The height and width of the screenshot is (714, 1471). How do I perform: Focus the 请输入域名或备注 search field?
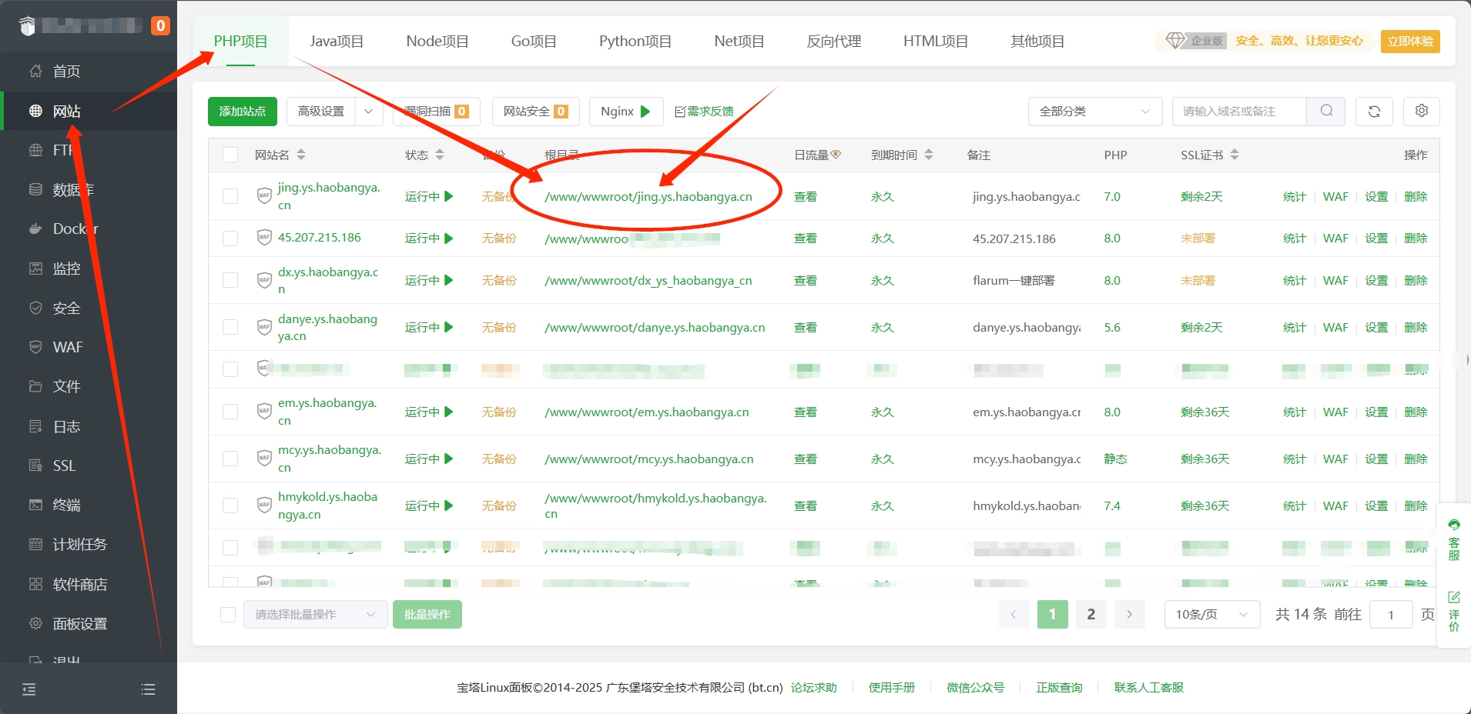[x=1239, y=112]
